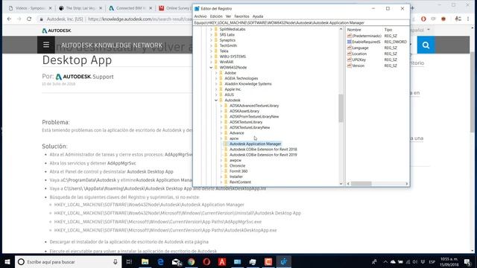Open the Windows Start menu
The height and width of the screenshot is (268, 477).
(x=7, y=261)
